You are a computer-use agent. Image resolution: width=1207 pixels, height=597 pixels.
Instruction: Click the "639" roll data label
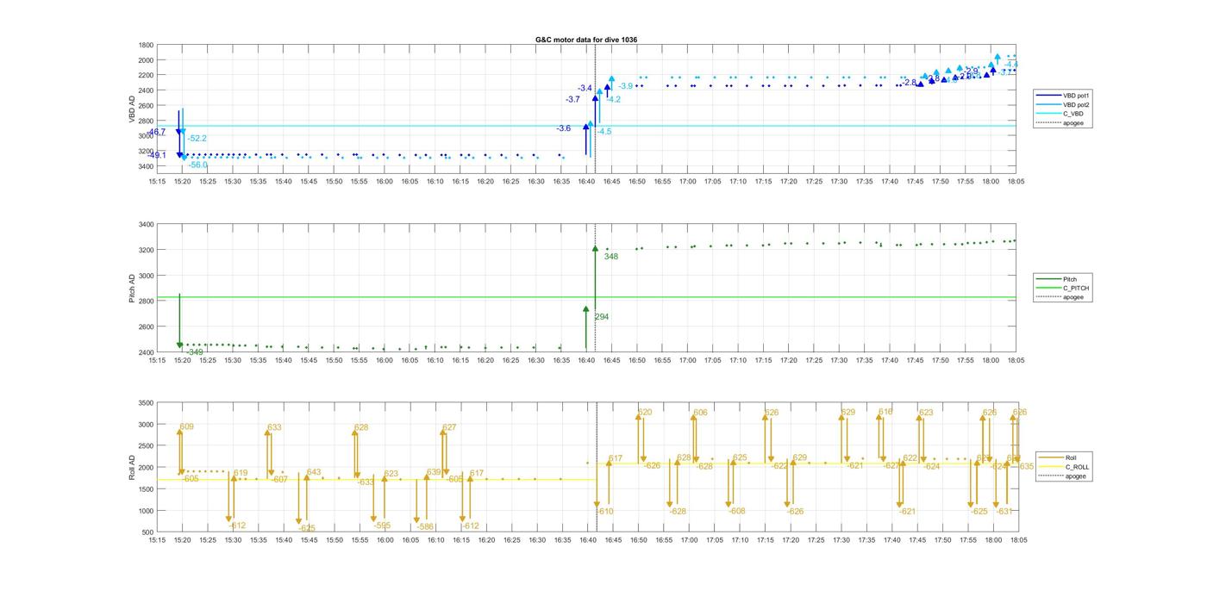pos(435,472)
